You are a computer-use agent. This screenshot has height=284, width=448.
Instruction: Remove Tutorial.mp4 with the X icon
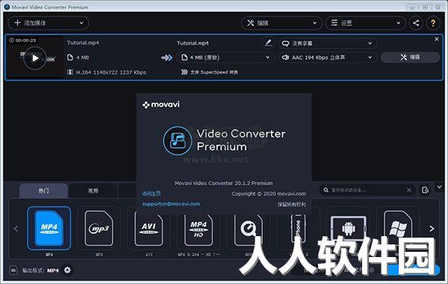point(437,39)
